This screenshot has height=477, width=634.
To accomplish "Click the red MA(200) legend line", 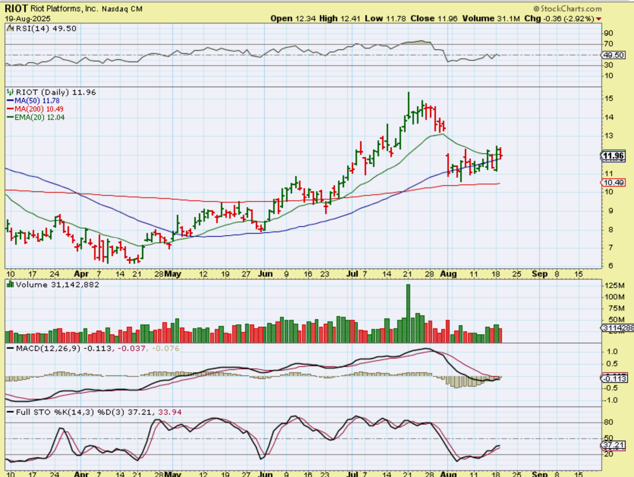I will pos(10,109).
